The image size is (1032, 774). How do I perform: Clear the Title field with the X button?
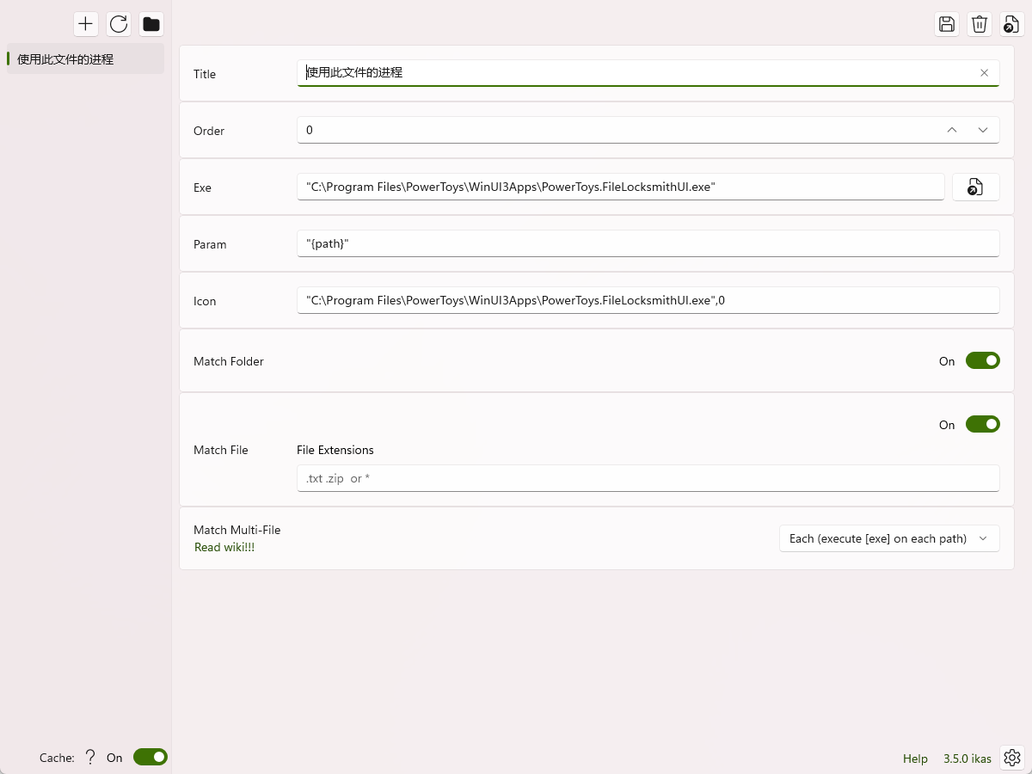pyautogui.click(x=984, y=73)
